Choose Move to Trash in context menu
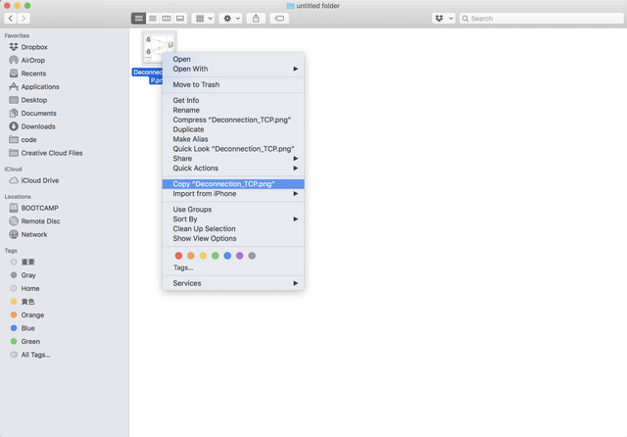 click(x=233, y=84)
